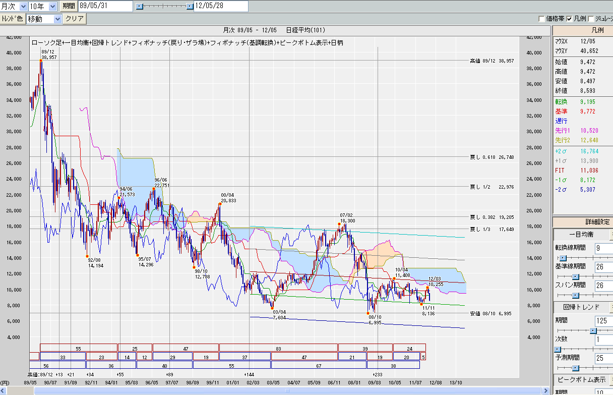The height and width of the screenshot is (395, 613).
Task: Click the クリア button
Action: pos(75,19)
